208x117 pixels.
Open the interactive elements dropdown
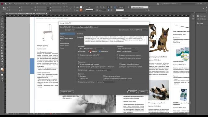105,82
